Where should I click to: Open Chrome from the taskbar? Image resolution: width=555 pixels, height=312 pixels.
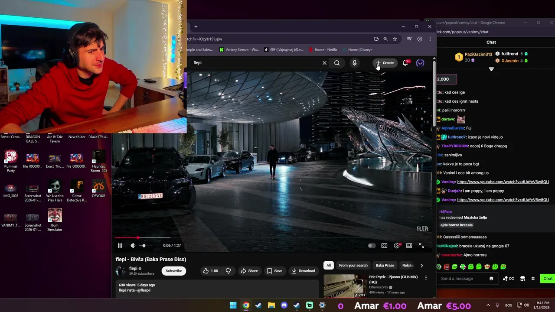246,305
